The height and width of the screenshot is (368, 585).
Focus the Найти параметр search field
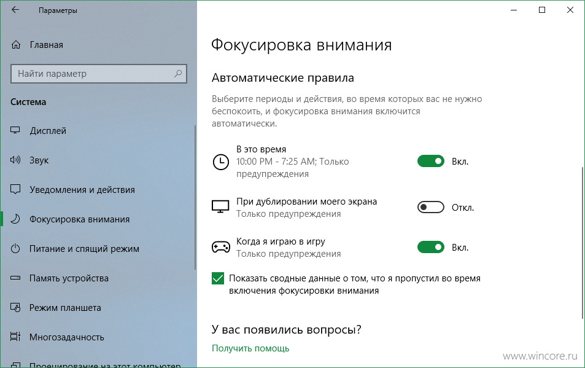coord(98,74)
